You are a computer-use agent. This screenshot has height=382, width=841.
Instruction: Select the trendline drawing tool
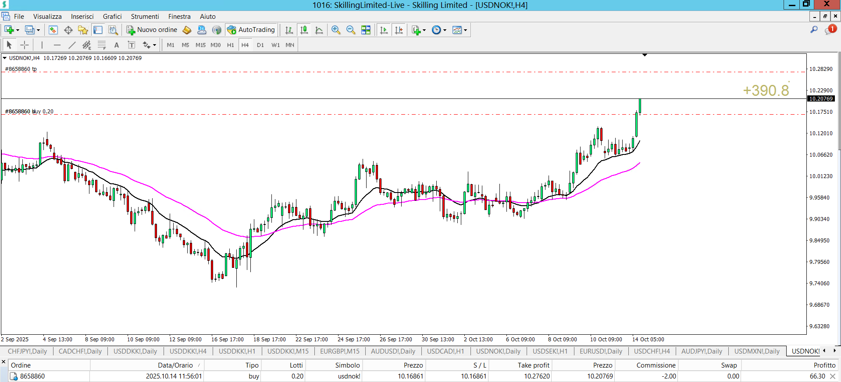(x=72, y=45)
